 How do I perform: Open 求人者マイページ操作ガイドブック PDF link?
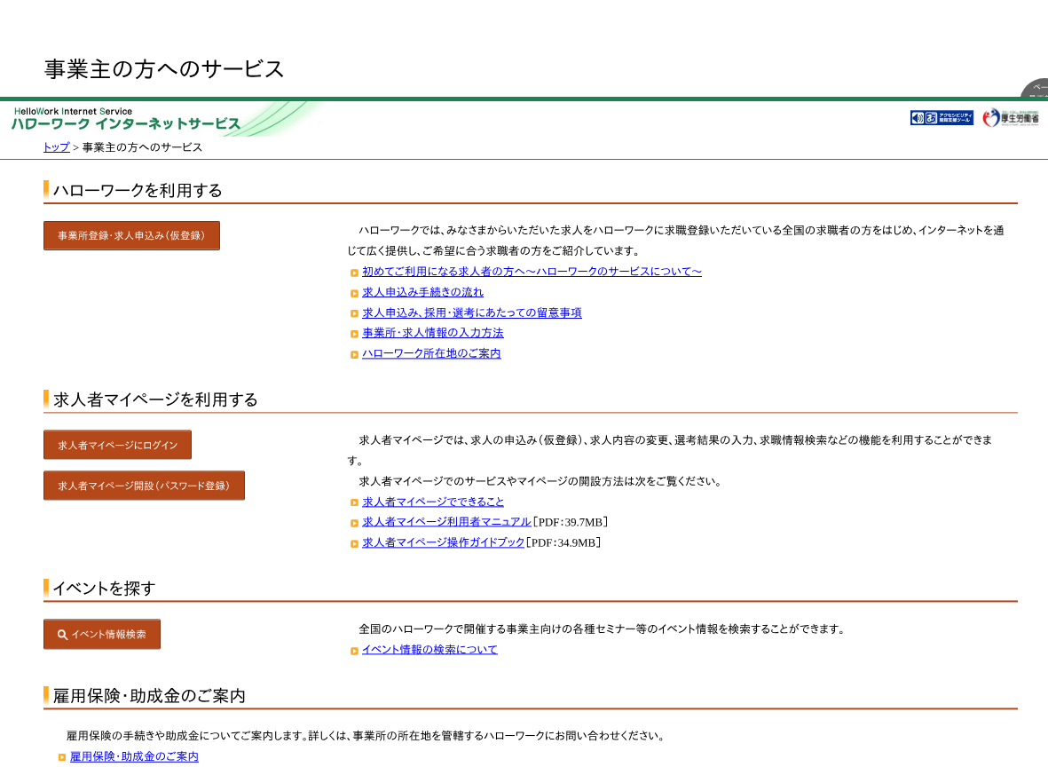click(443, 542)
